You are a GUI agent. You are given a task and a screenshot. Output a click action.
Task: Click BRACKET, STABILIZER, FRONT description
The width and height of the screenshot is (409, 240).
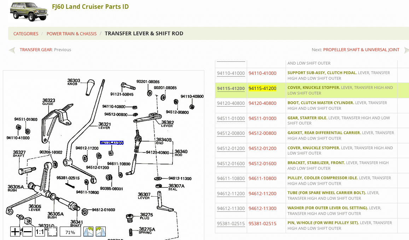[x=316, y=163]
